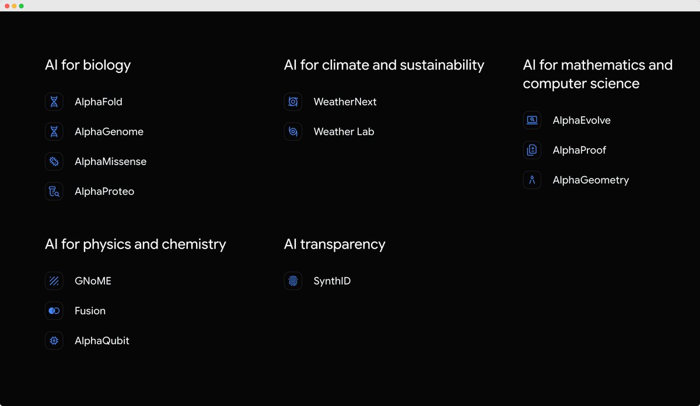This screenshot has width=700, height=406.
Task: Click 'AI for mathematics and computer science' heading
Action: [x=598, y=74]
